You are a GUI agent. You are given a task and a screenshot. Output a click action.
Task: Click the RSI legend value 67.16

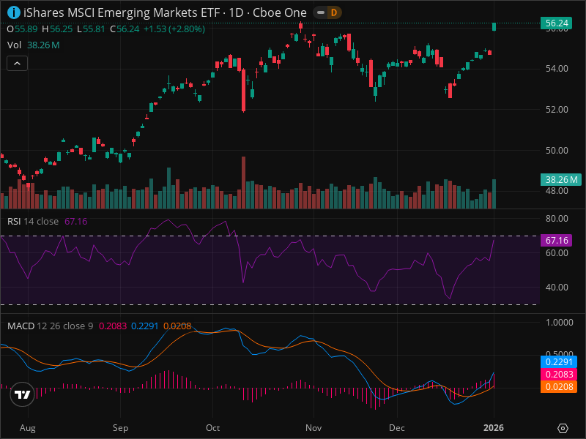(76, 222)
